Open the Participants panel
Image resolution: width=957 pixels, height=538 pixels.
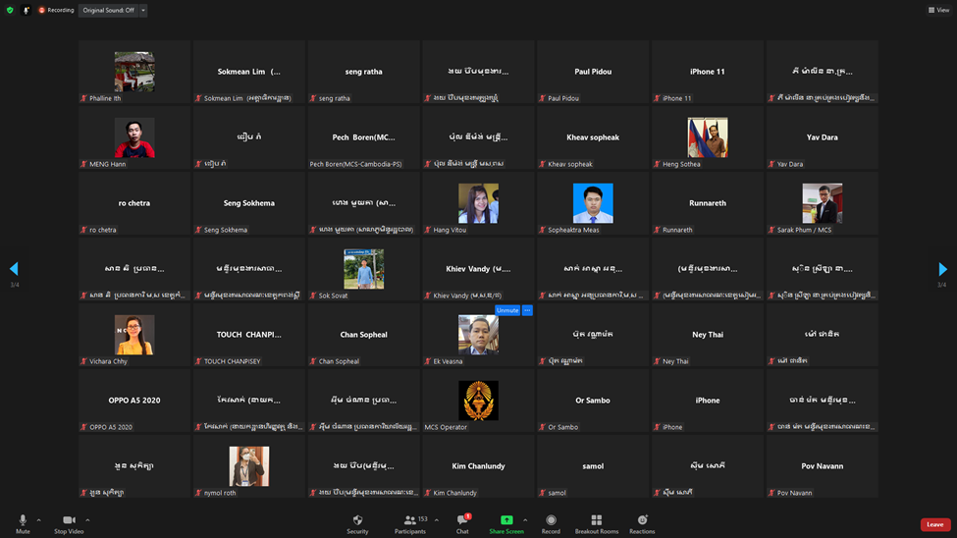coord(410,523)
